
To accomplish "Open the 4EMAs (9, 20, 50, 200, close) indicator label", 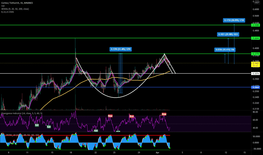I will coord(15,9).
